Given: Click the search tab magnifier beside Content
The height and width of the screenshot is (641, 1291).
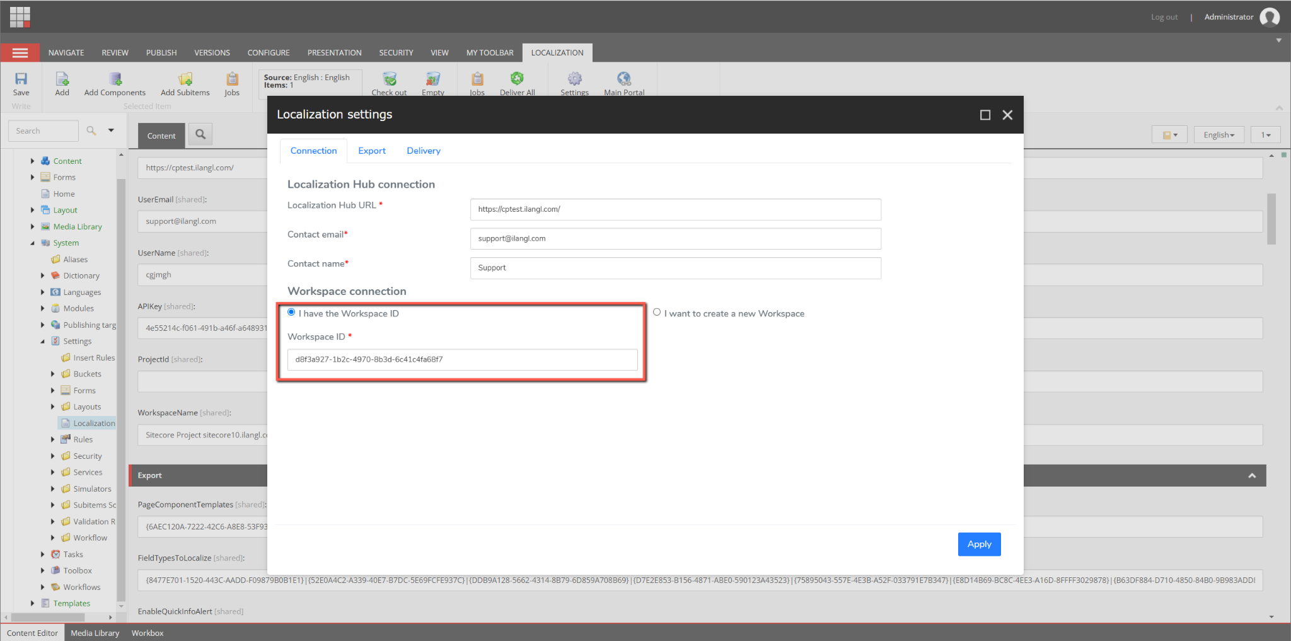Looking at the screenshot, I should [x=200, y=134].
